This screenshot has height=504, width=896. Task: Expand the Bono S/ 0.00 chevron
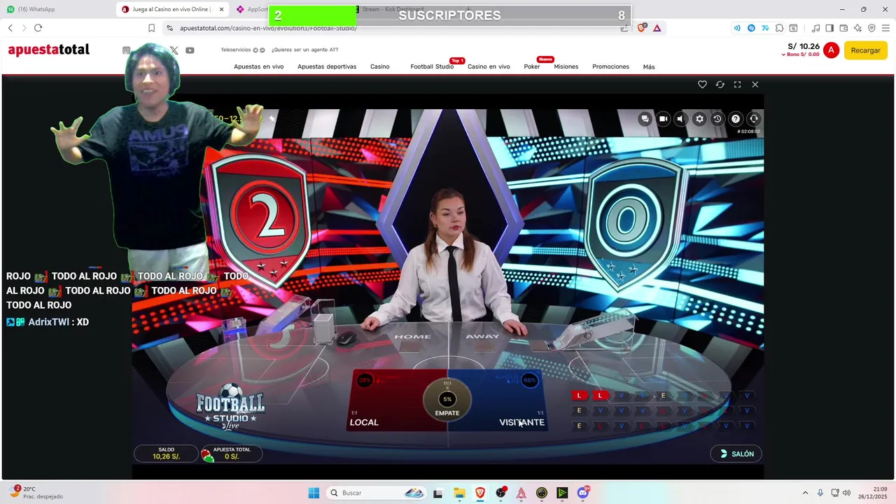784,55
